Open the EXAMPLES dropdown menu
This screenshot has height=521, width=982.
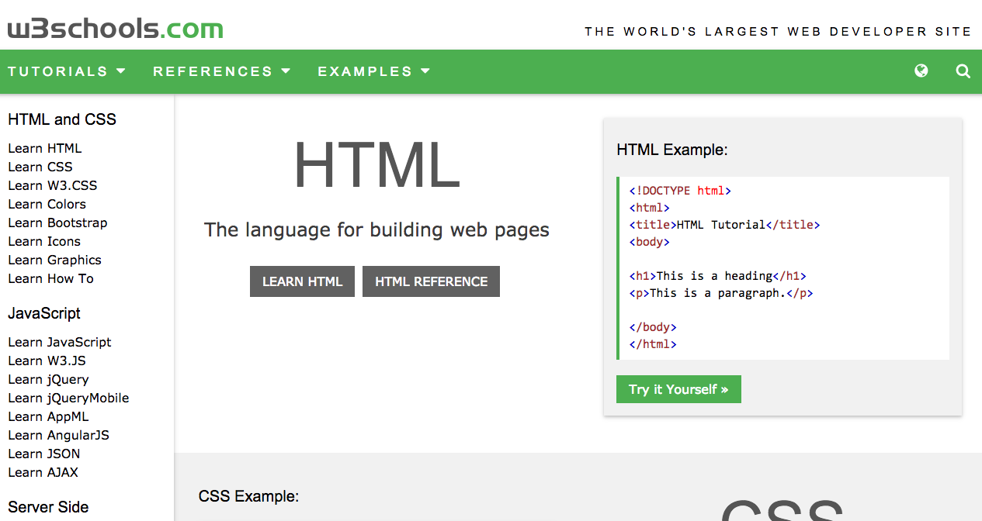click(374, 71)
